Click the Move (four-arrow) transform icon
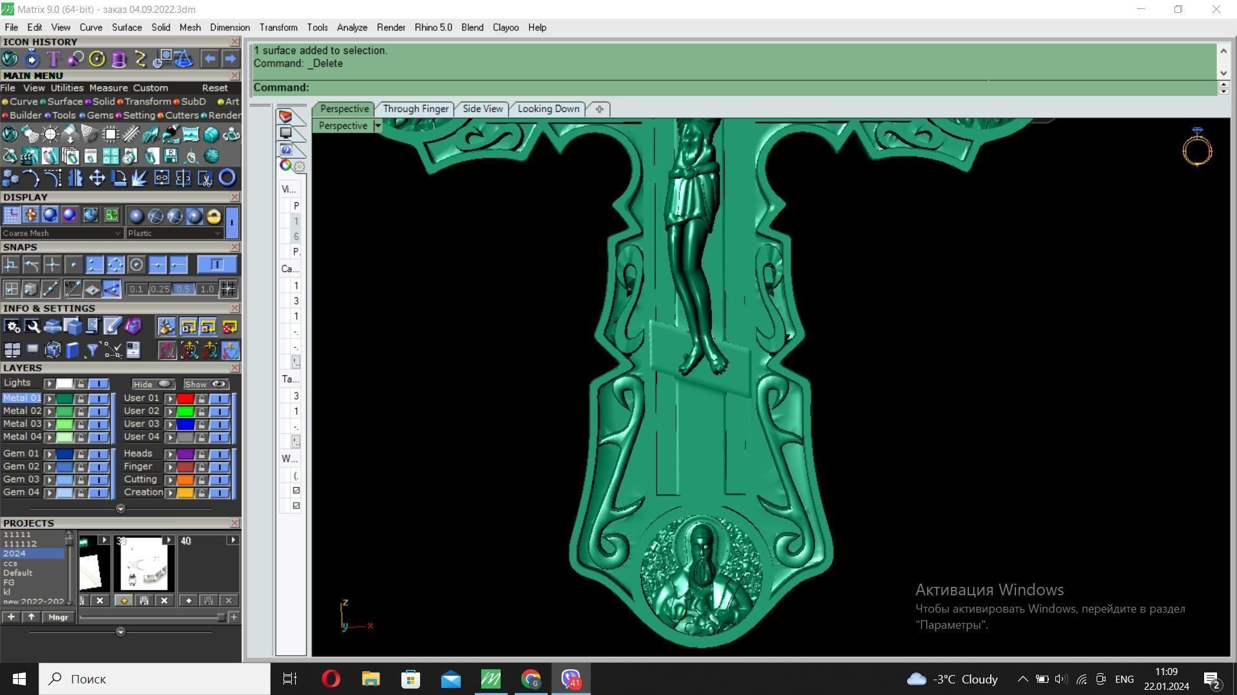 click(97, 178)
